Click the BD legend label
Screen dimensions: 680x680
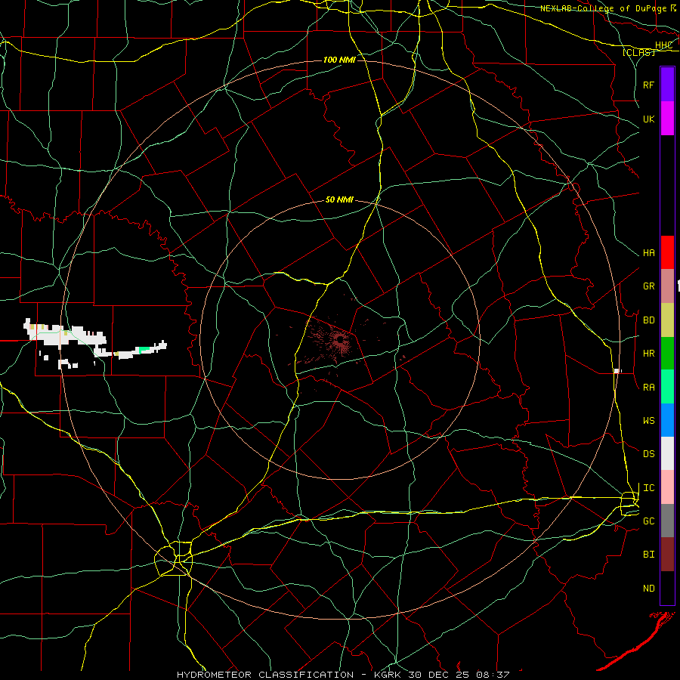click(648, 320)
